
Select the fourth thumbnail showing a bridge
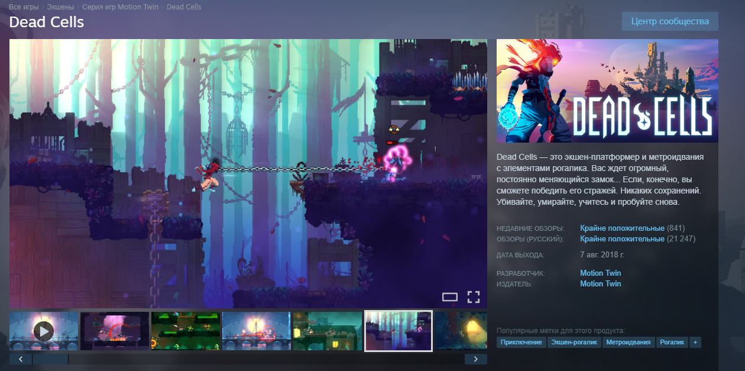pyautogui.click(x=257, y=331)
